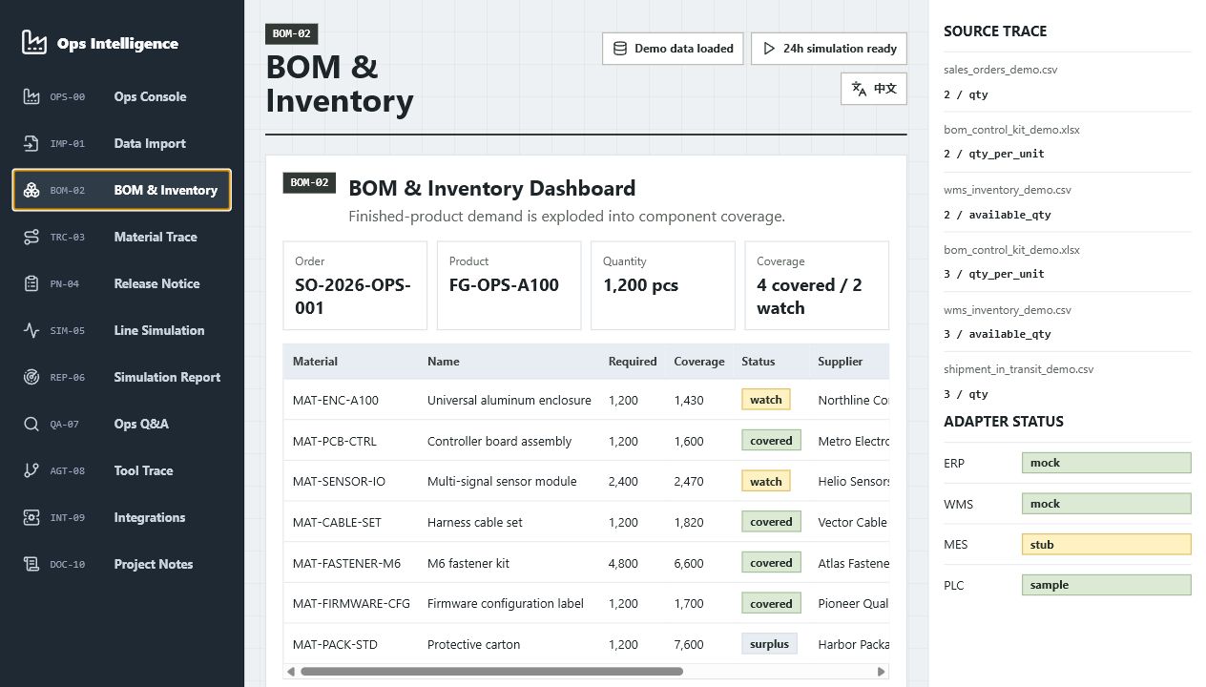Image resolution: width=1206 pixels, height=687 pixels.
Task: Click the WMS mock status badge
Action: tap(1107, 504)
